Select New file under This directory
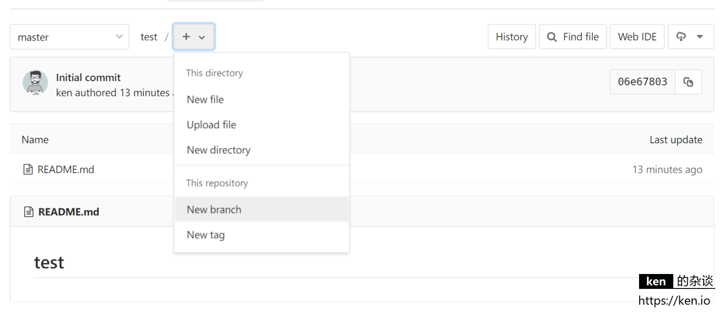The width and height of the screenshot is (724, 315). coord(205,99)
